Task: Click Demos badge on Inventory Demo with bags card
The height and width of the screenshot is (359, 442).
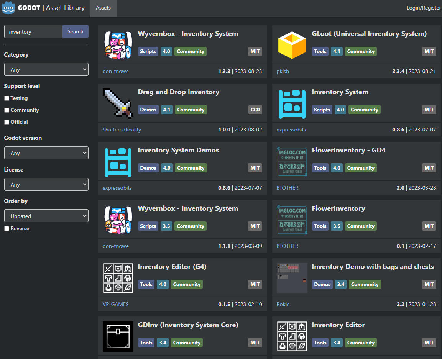Action: pyautogui.click(x=322, y=284)
